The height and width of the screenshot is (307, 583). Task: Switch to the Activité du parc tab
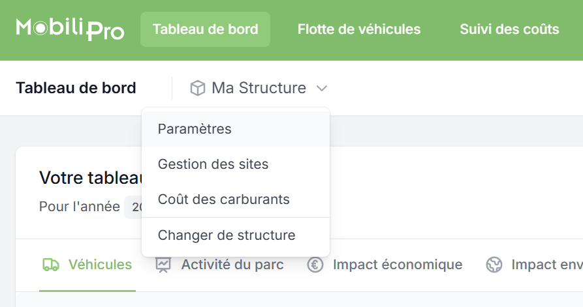232,265
